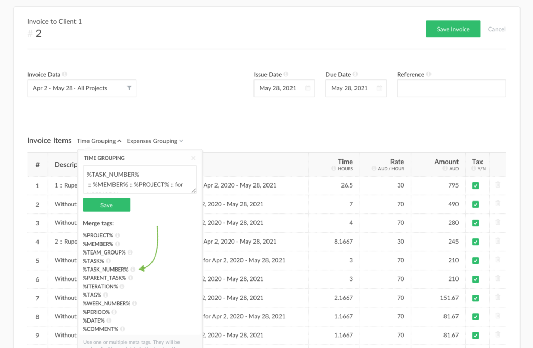This screenshot has height=348, width=533.
Task: Click the Reference input field
Action: tap(451, 88)
